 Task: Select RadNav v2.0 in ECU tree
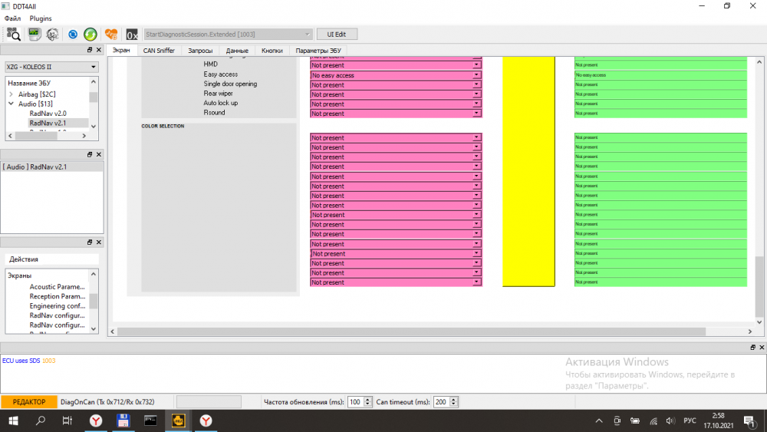click(48, 114)
